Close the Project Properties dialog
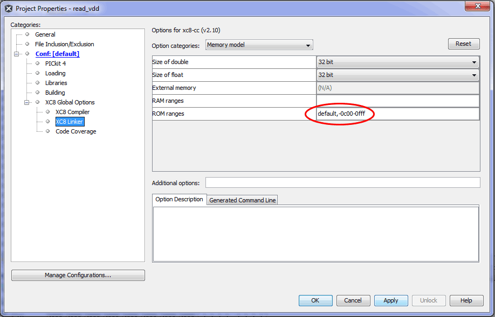Image resolution: width=495 pixels, height=317 pixels. 477,6
